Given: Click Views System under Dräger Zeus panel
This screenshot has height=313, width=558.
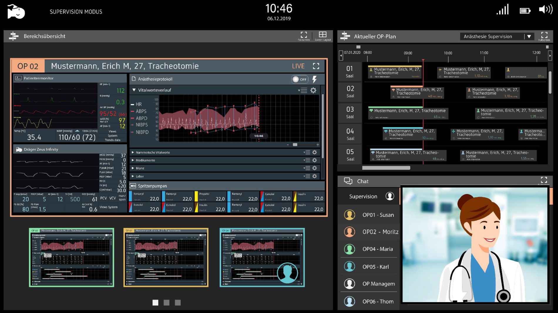Looking at the screenshot, I should [108, 207].
